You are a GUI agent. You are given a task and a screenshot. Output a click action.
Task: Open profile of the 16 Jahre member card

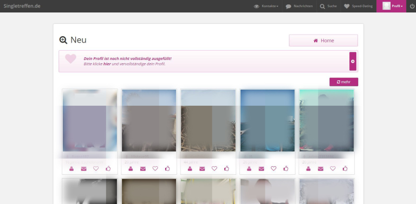71,168
